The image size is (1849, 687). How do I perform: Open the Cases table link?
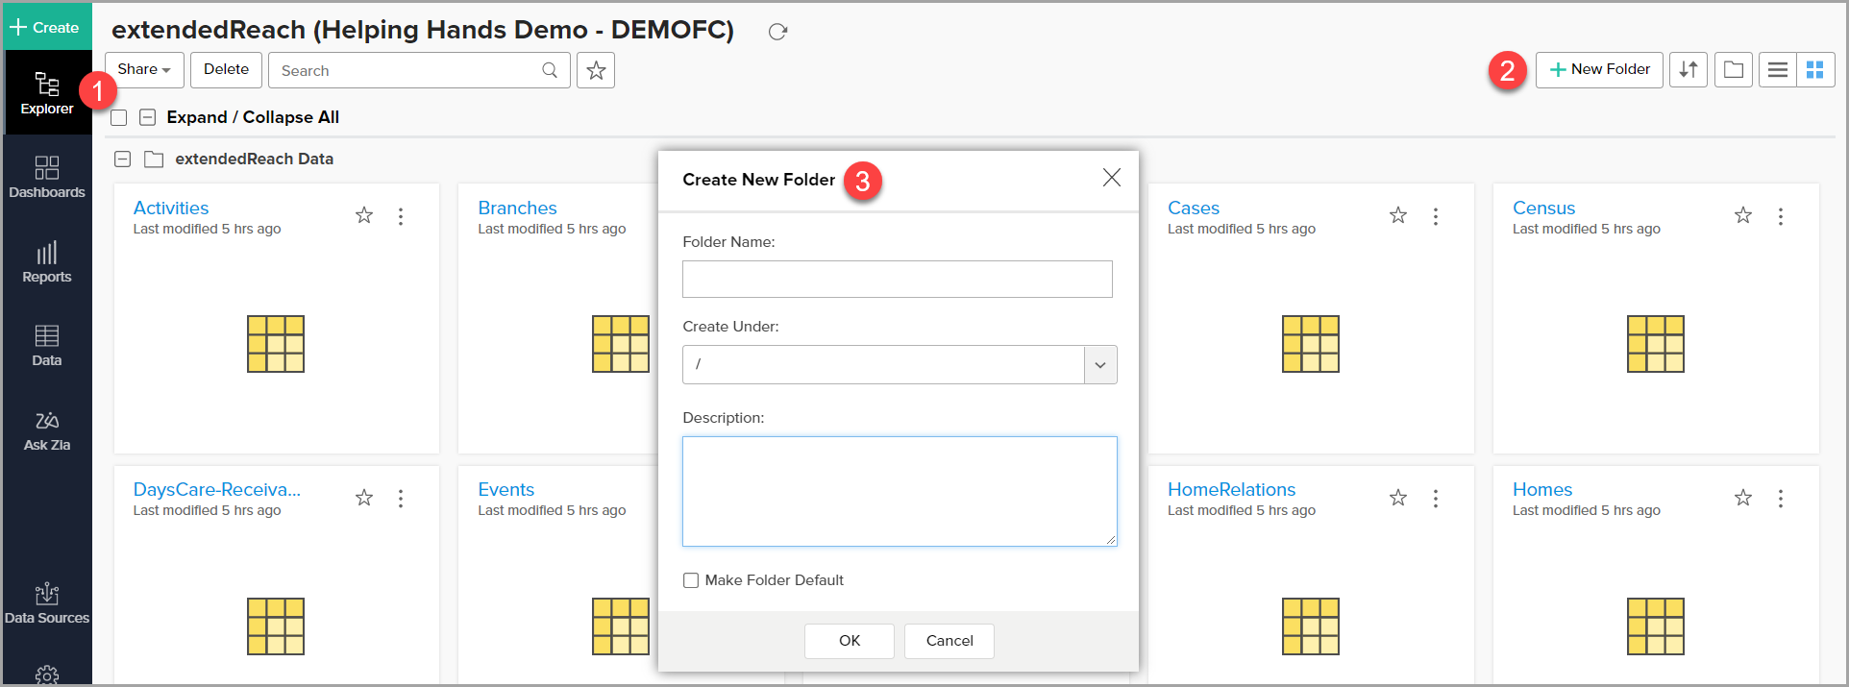[x=1194, y=208]
